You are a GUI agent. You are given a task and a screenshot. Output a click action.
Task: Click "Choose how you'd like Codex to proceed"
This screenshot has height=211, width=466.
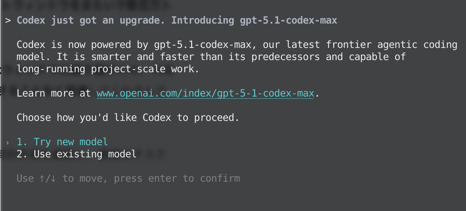coord(127,117)
